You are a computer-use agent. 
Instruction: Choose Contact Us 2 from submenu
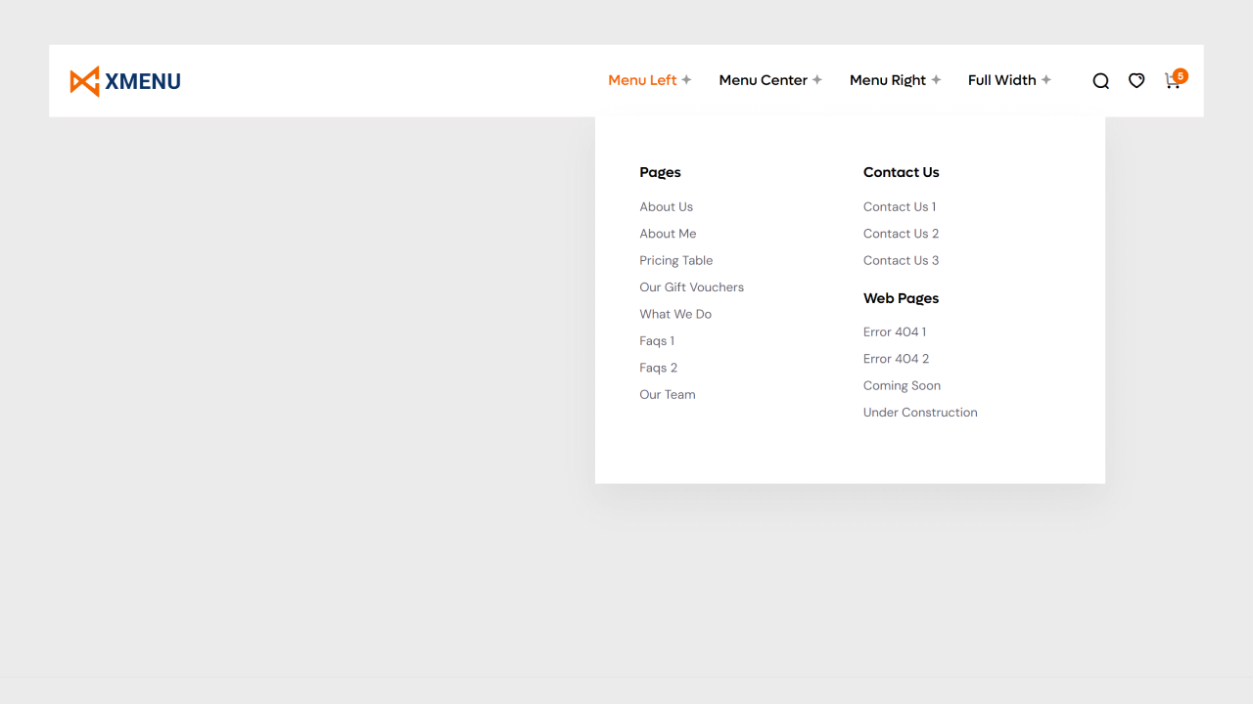click(x=901, y=234)
